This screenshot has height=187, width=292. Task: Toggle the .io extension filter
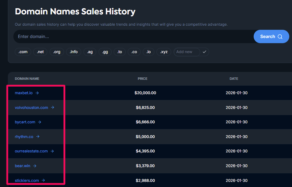149,52
